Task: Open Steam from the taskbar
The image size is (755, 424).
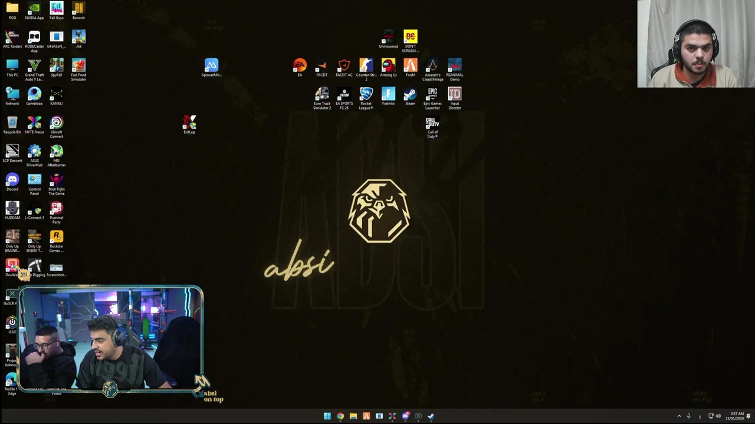Action: click(431, 416)
